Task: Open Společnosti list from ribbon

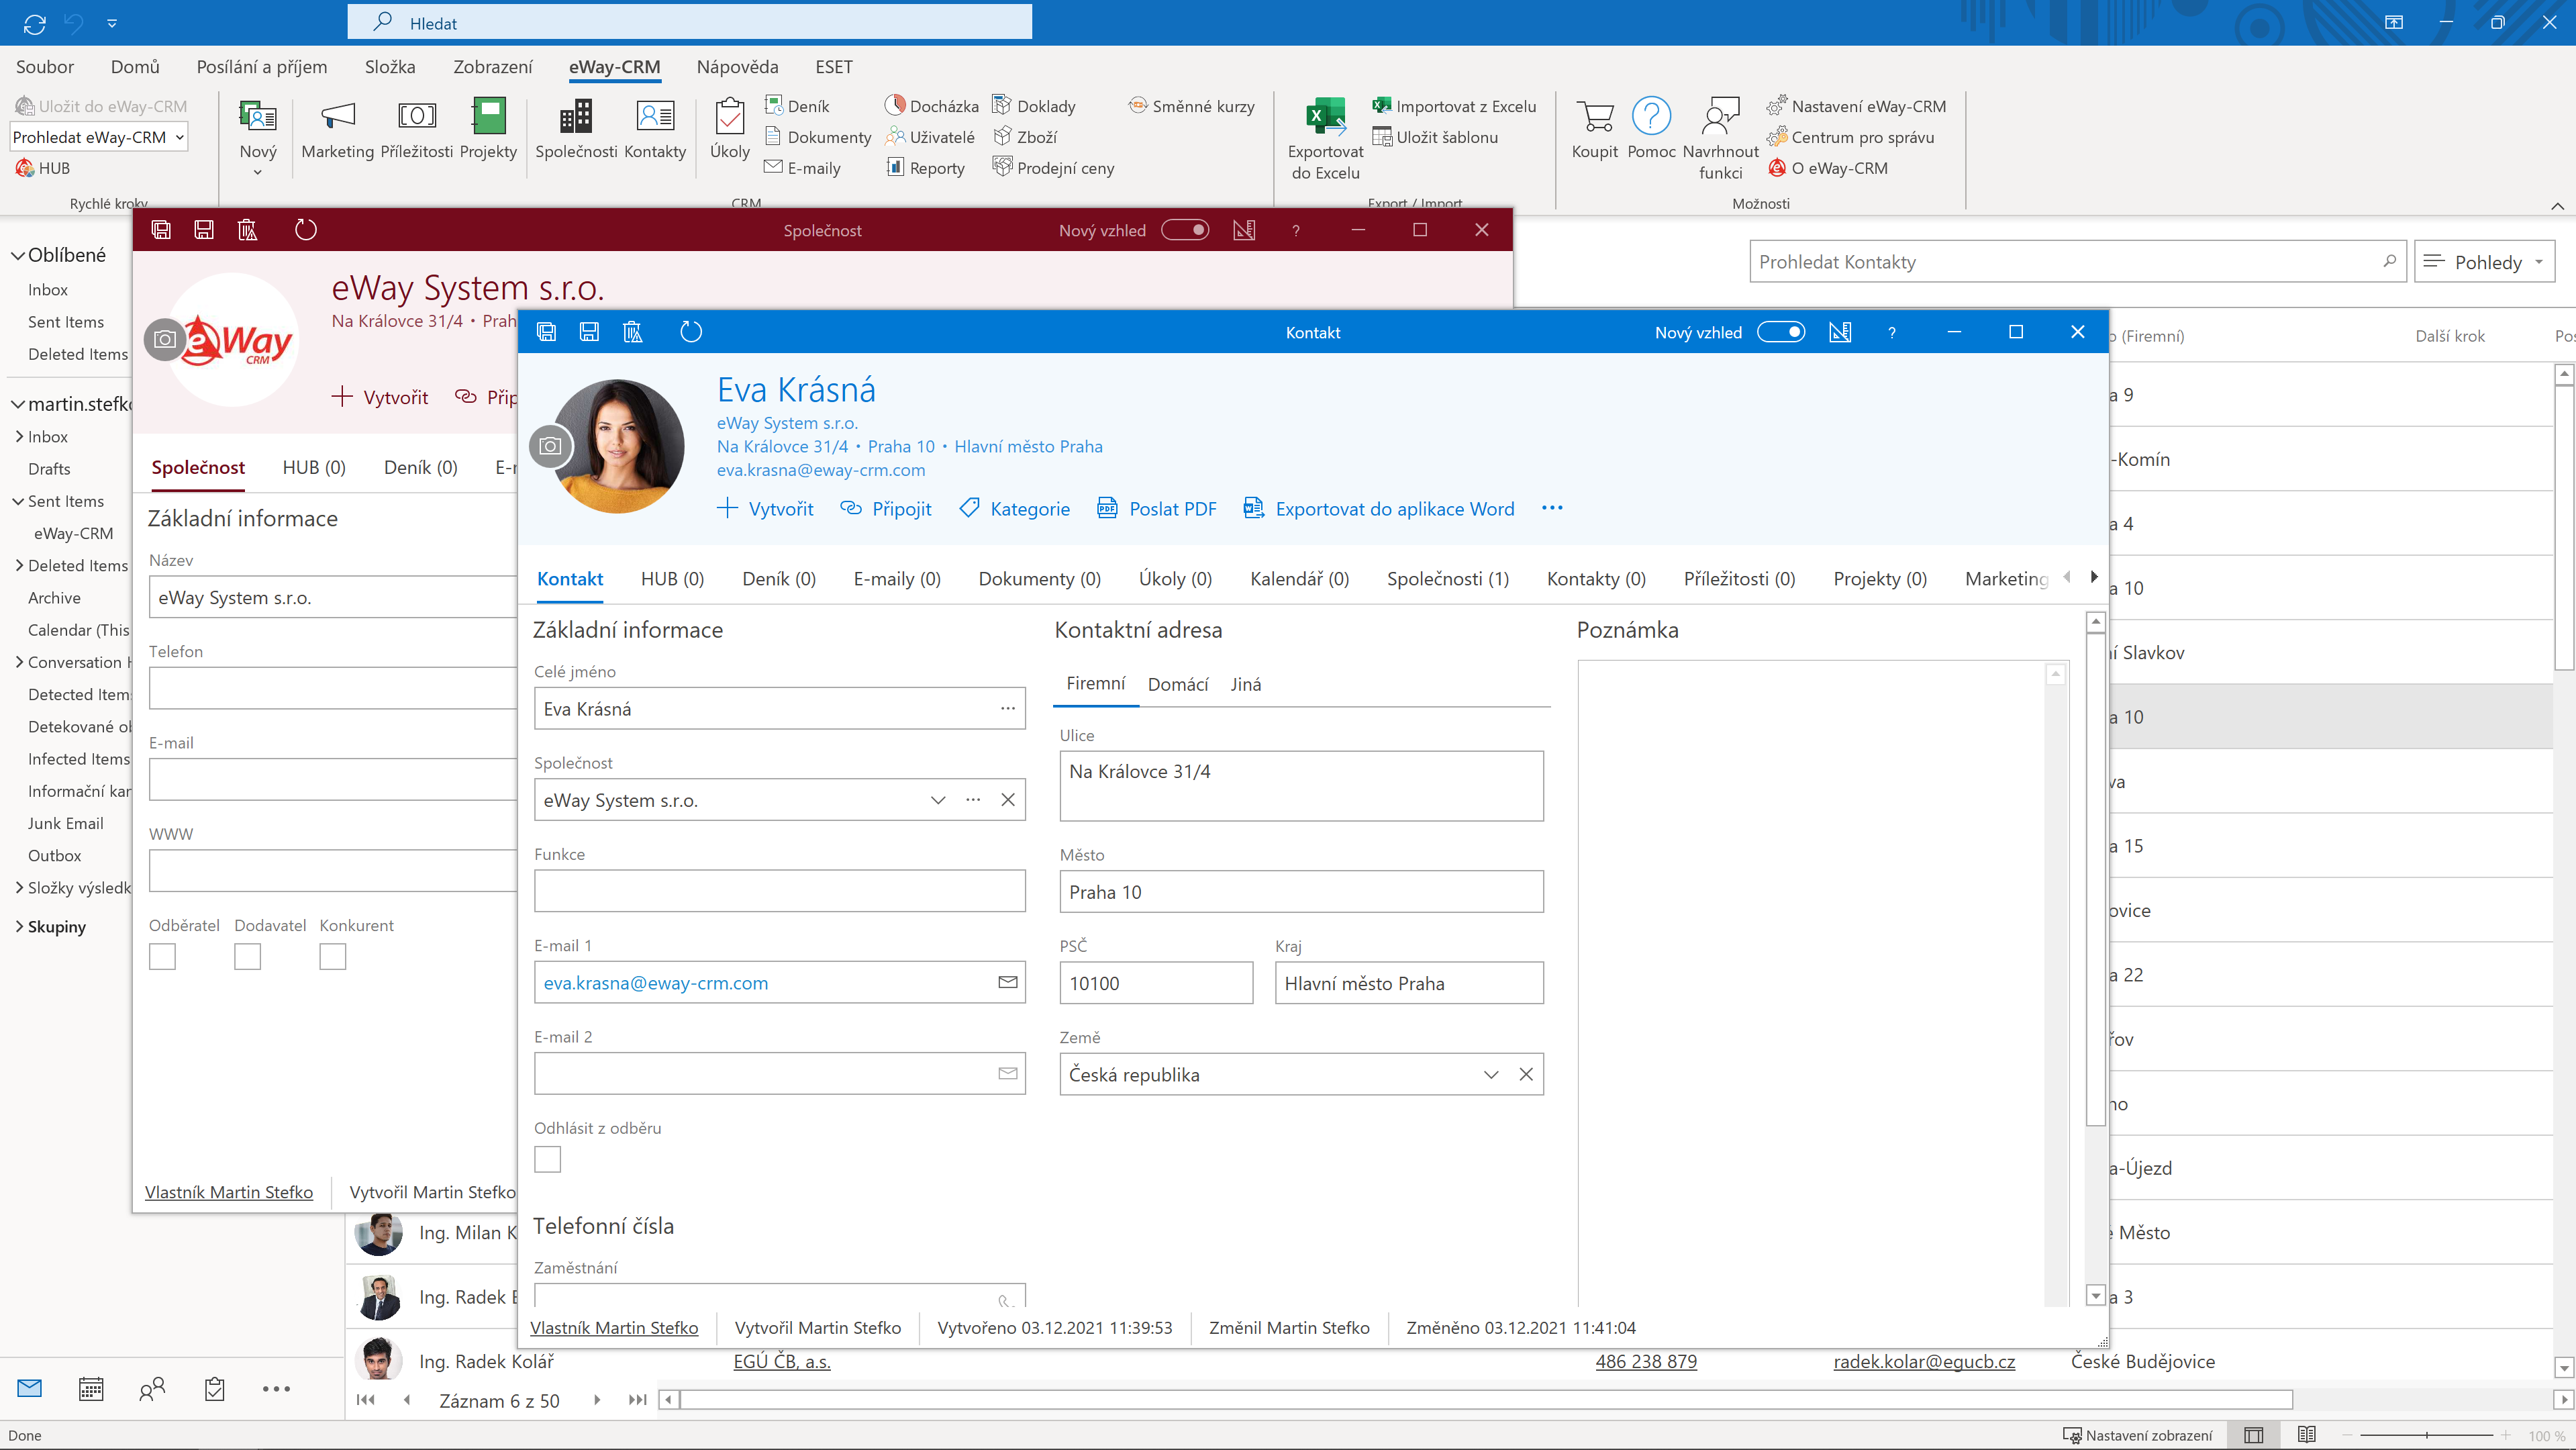Action: [x=576, y=130]
